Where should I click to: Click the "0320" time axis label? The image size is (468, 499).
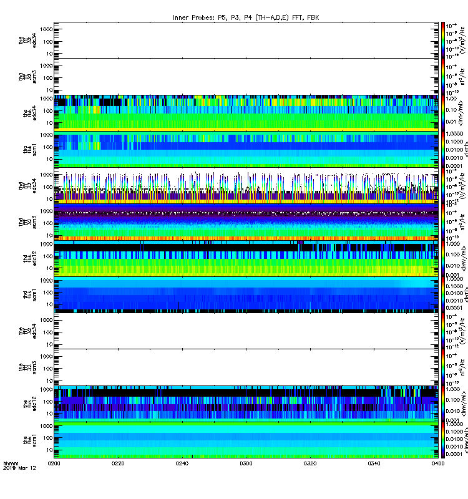(x=310, y=463)
